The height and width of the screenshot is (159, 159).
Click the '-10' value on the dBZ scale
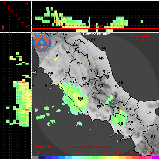pyautogui.click(x=51, y=153)
